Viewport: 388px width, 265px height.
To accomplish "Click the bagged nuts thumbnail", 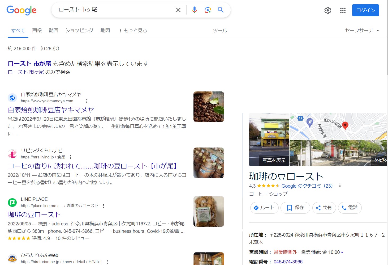I will pyautogui.click(x=209, y=211).
